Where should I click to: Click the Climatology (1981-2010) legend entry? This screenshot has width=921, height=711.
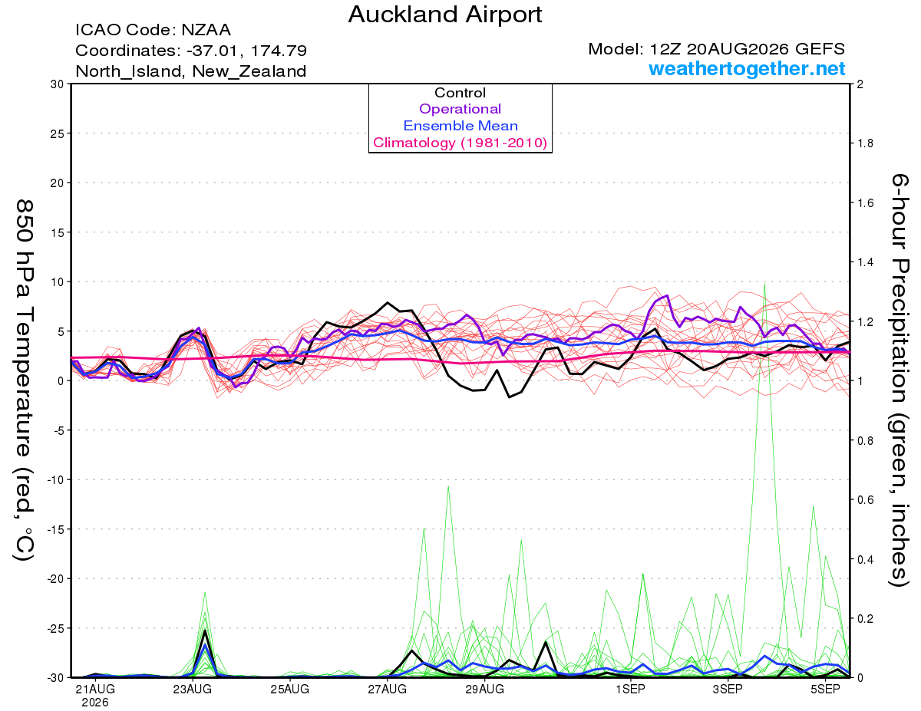pyautogui.click(x=460, y=143)
